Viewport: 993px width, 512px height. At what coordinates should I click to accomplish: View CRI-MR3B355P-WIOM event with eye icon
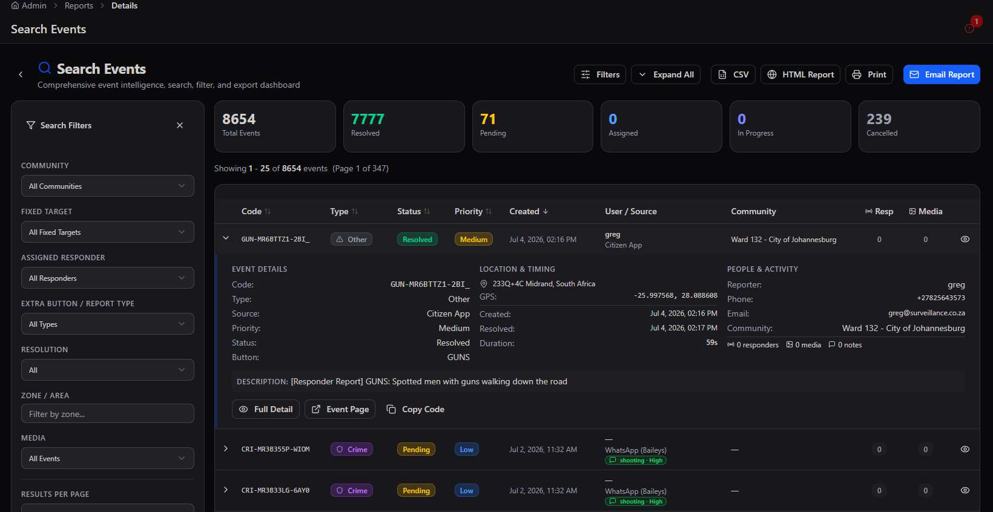tap(965, 449)
